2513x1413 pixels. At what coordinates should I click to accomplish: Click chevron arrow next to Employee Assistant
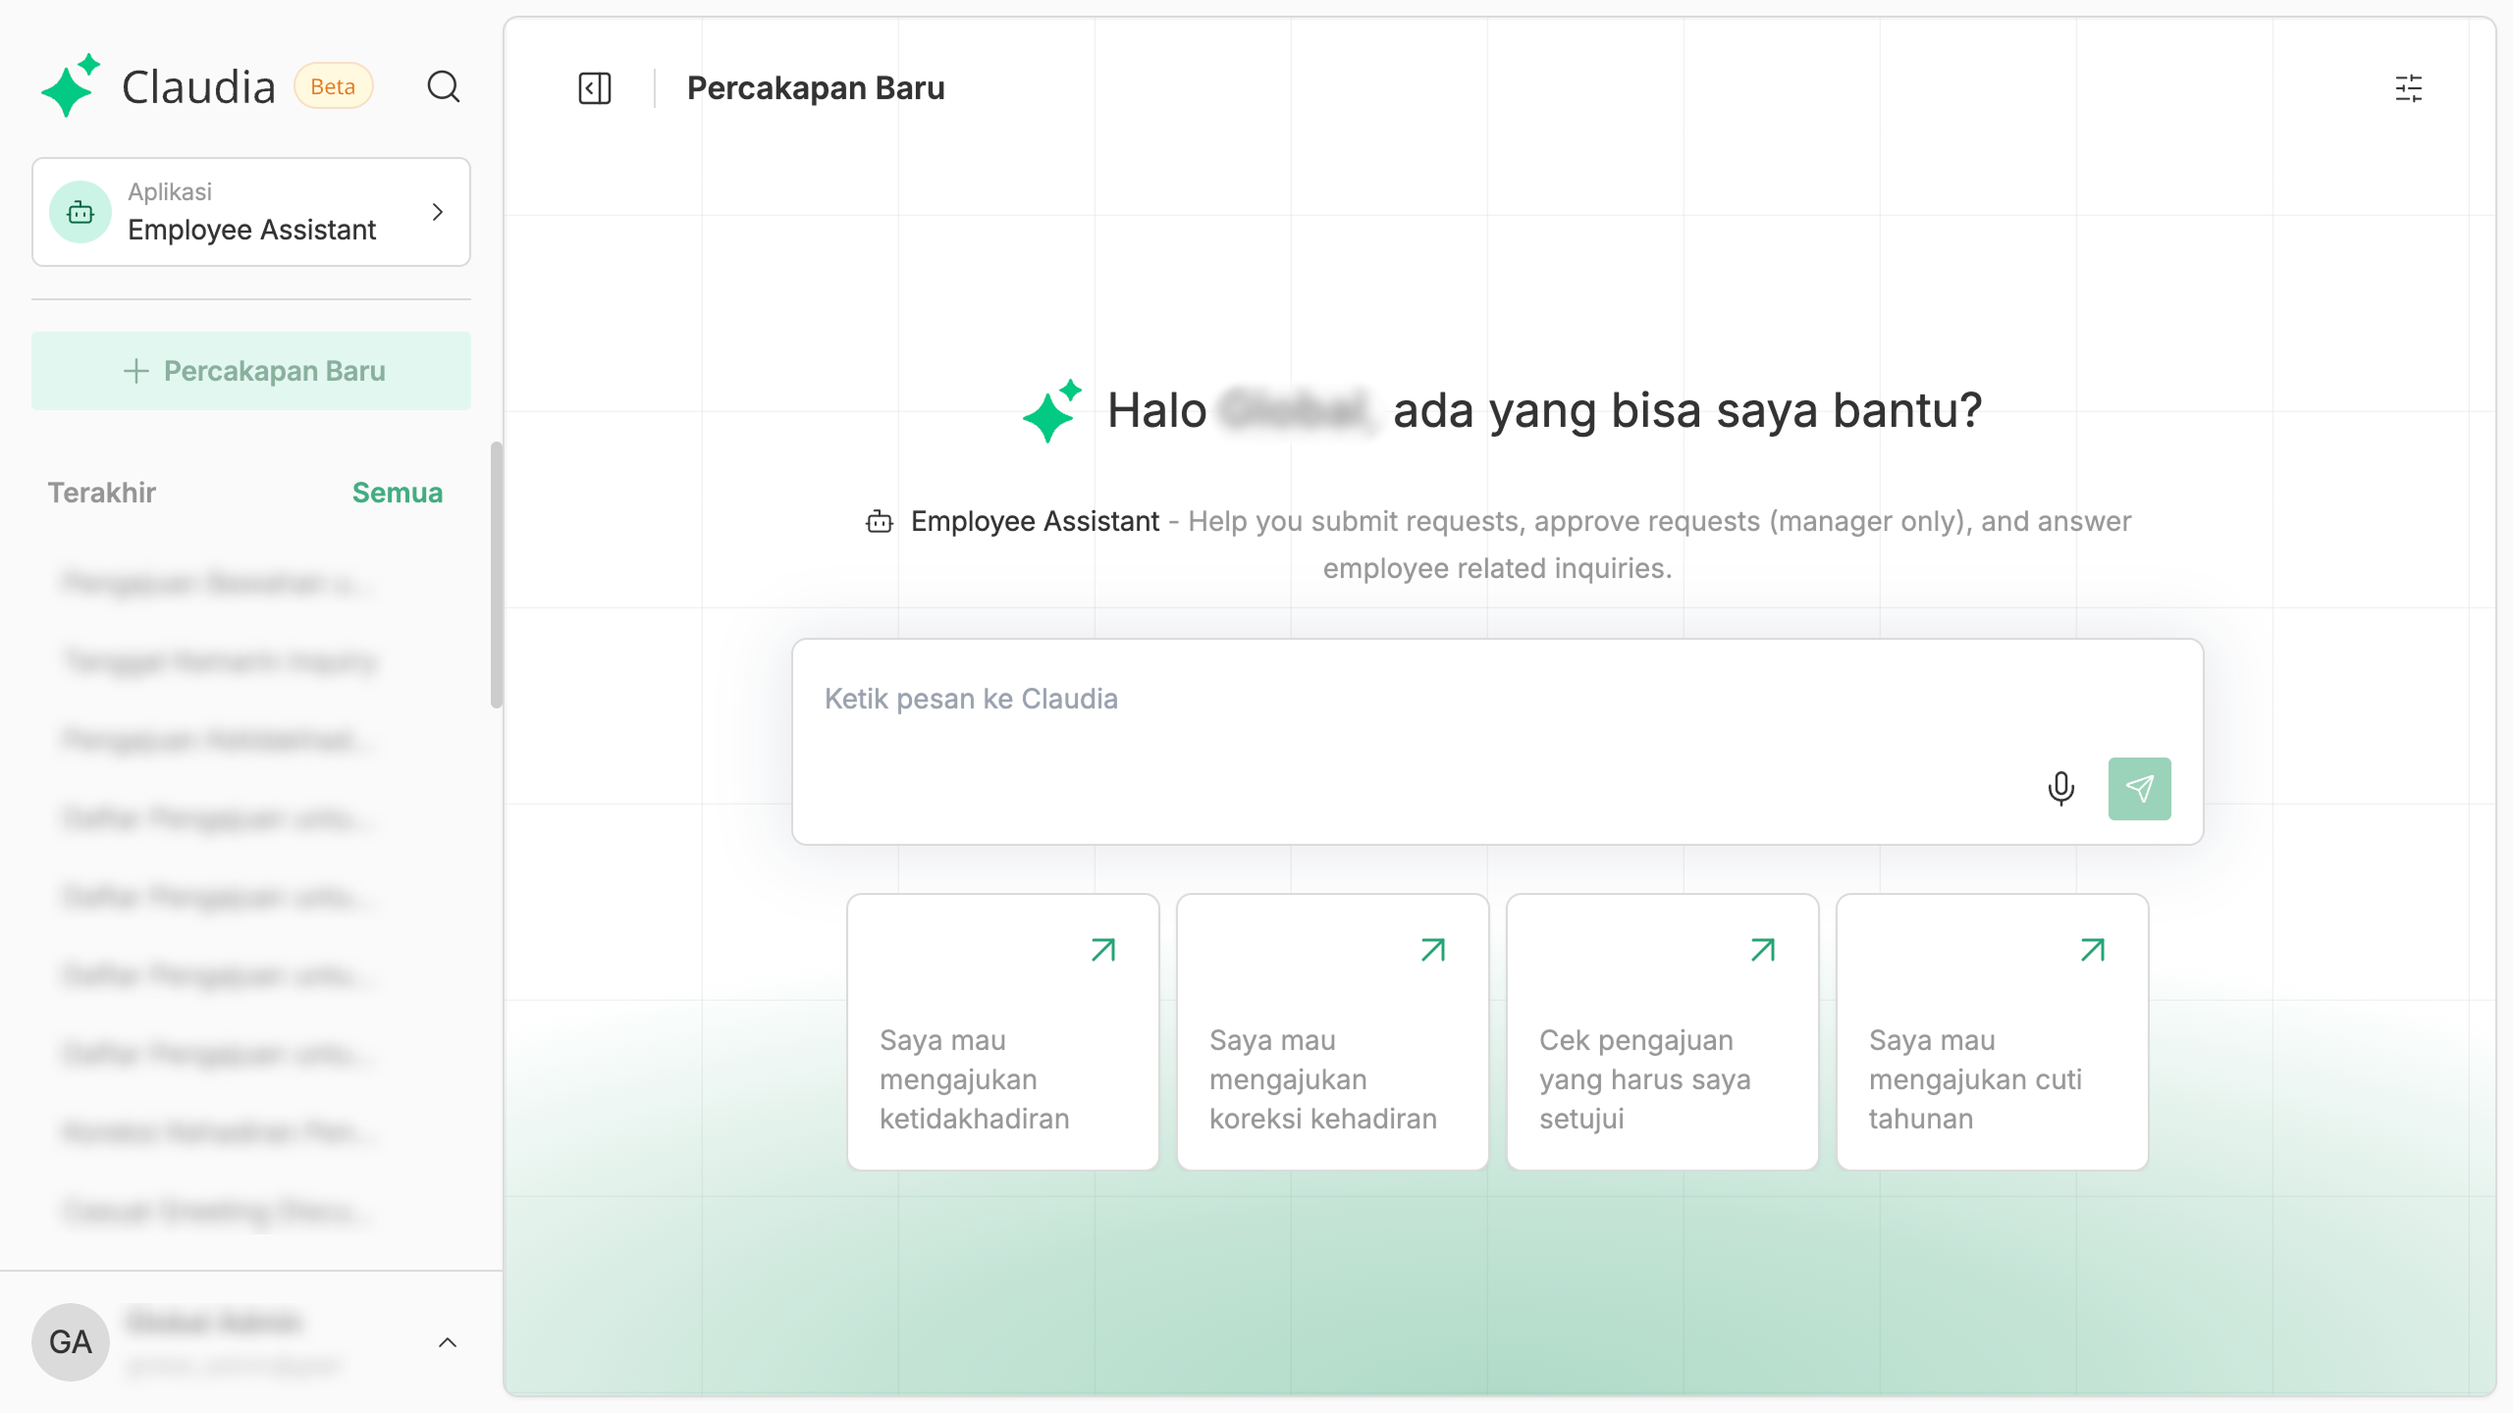point(438,212)
